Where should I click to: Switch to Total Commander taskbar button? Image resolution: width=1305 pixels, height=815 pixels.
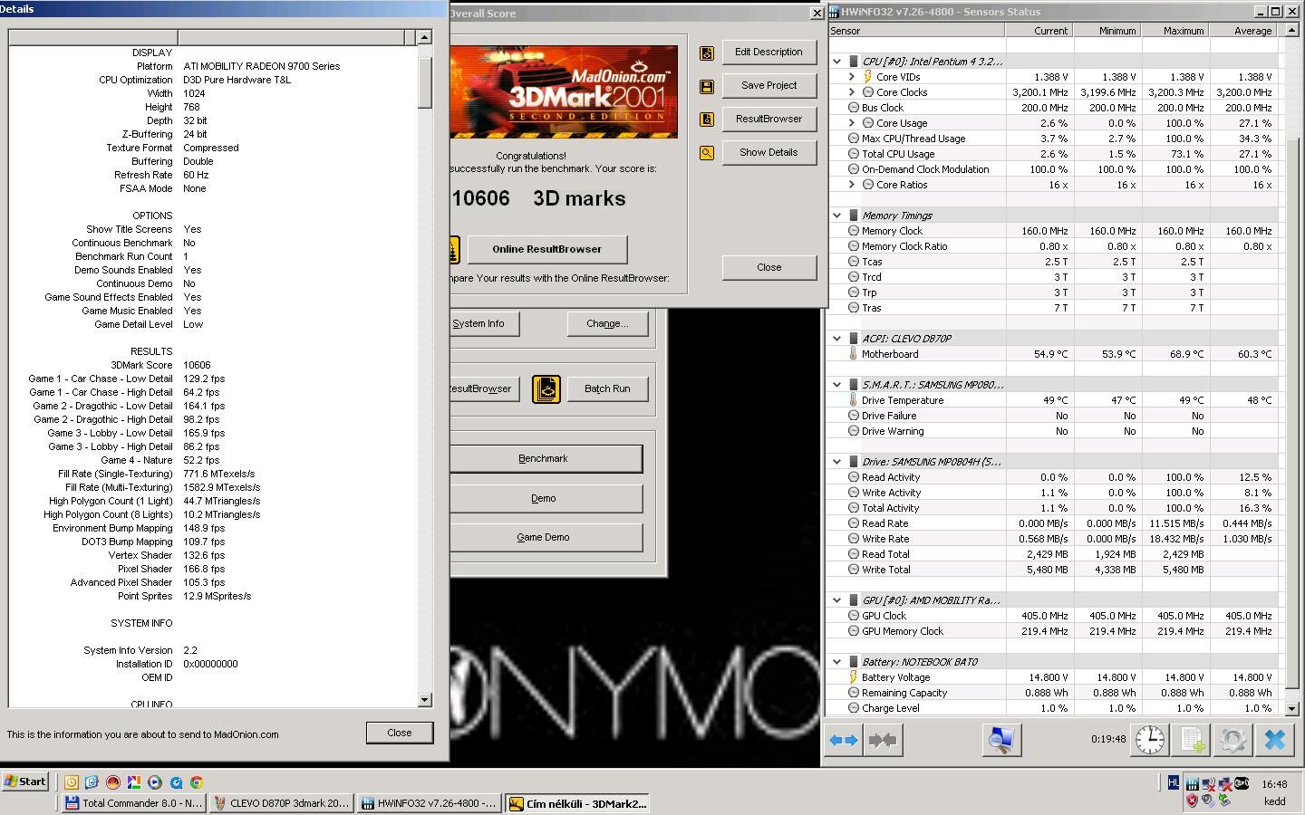[x=134, y=803]
